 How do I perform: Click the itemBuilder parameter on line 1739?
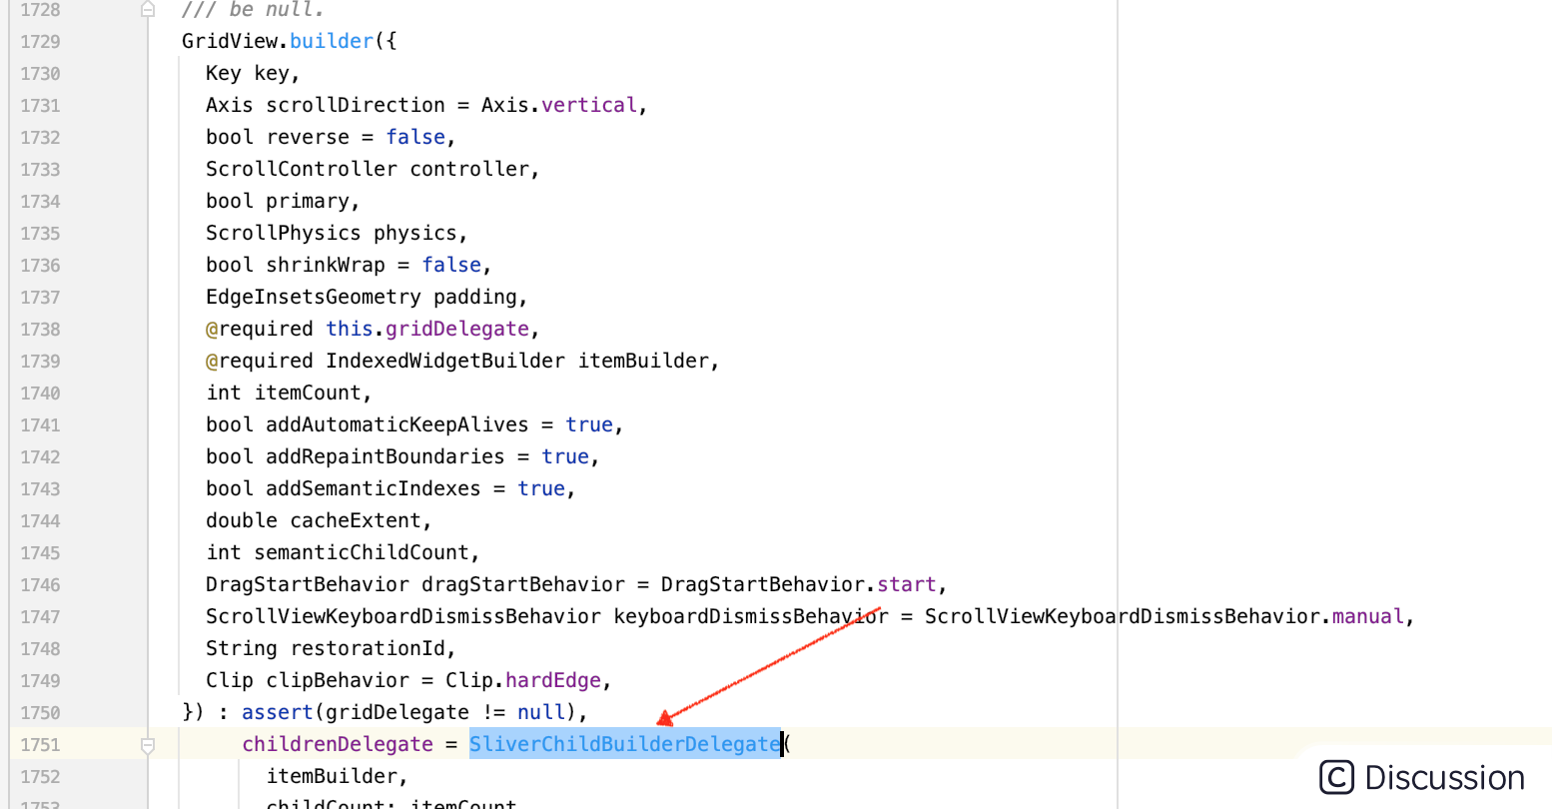pyautogui.click(x=643, y=361)
